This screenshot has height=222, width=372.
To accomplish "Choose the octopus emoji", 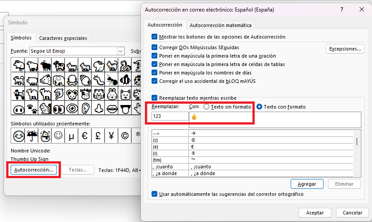I will click(x=72, y=79).
